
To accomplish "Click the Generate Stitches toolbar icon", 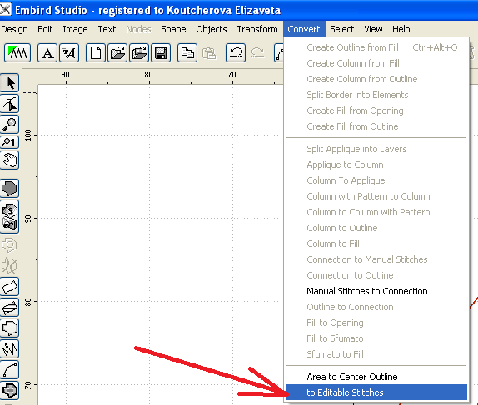I will pyautogui.click(x=17, y=53).
